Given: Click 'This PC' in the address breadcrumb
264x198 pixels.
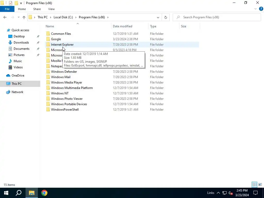Looking at the screenshot, I should tap(43, 17).
